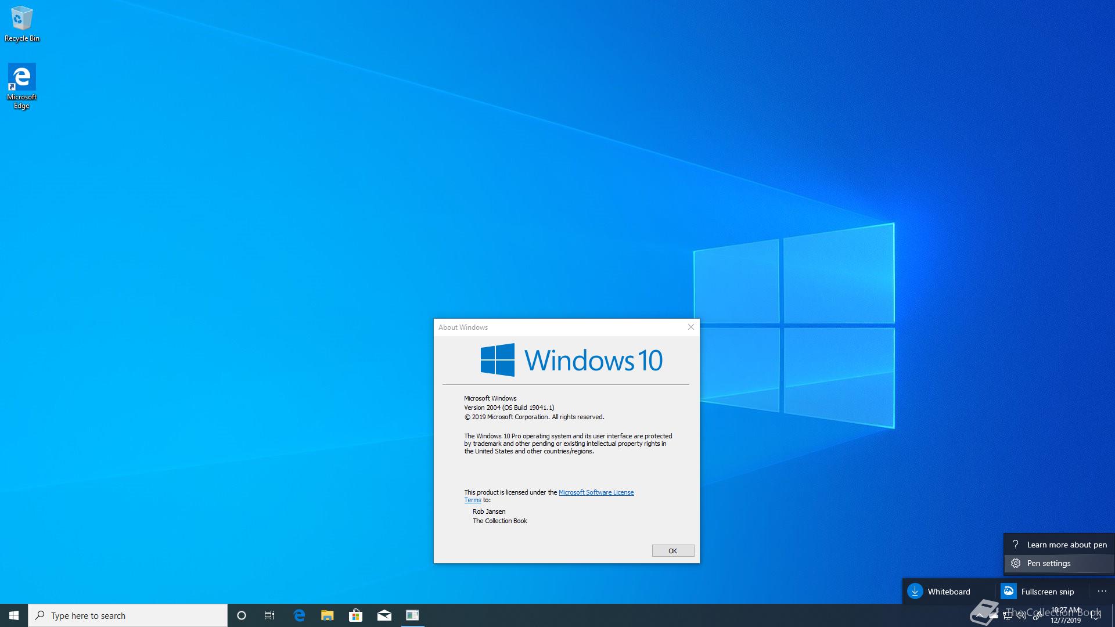
Task: Open the Recycle Bin desktop icon
Action: tap(21, 24)
